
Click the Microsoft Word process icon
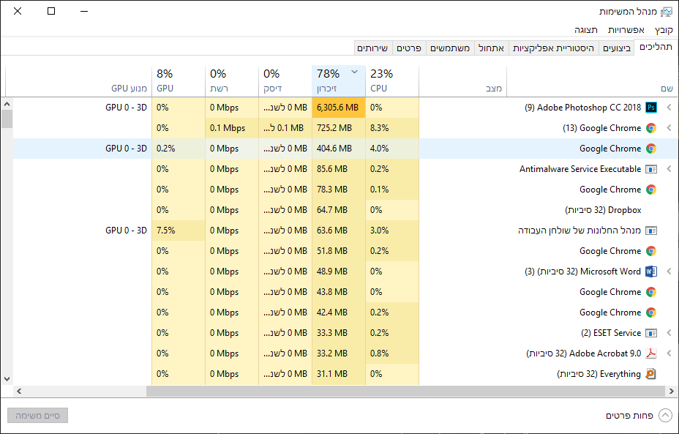(650, 272)
